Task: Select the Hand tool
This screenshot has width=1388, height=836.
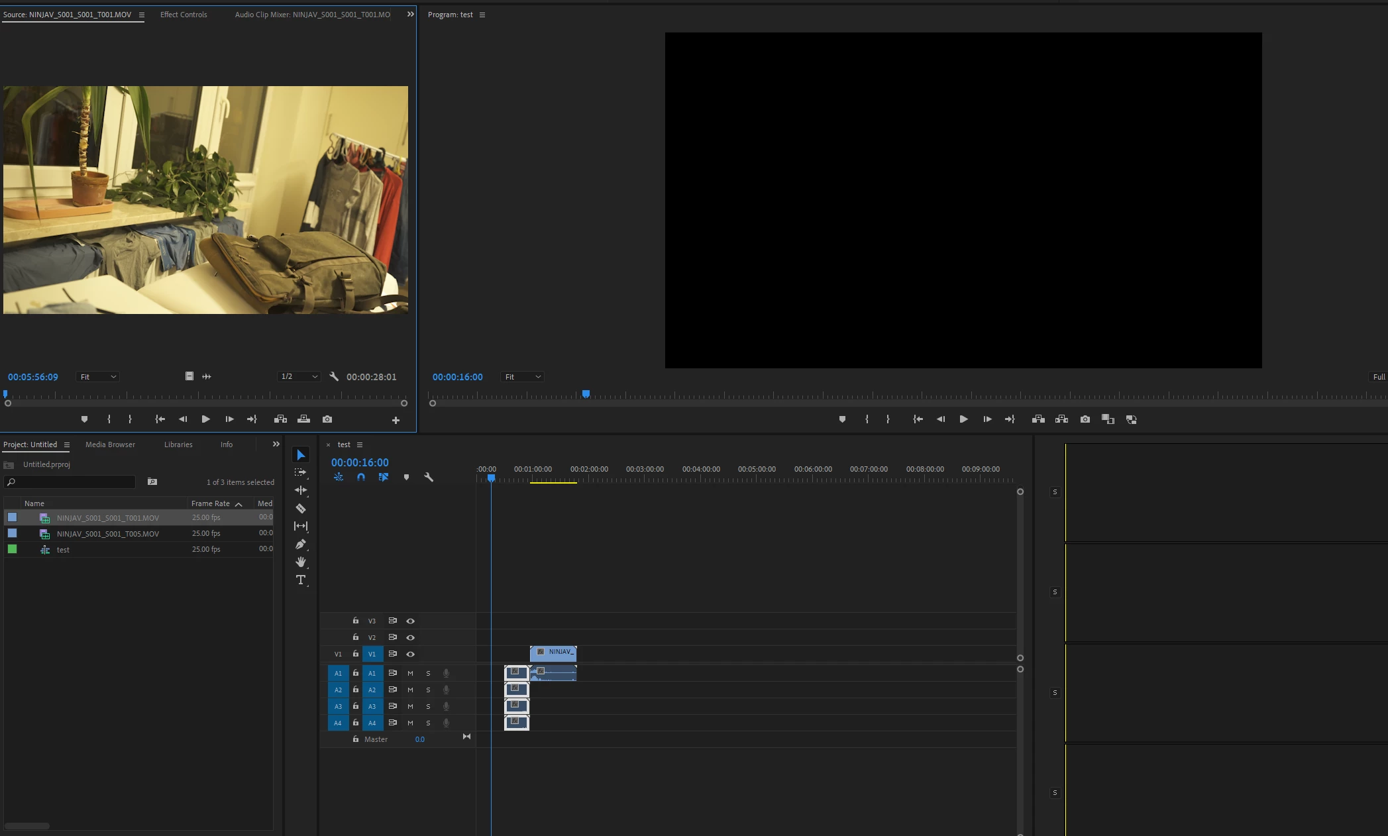Action: tap(301, 562)
